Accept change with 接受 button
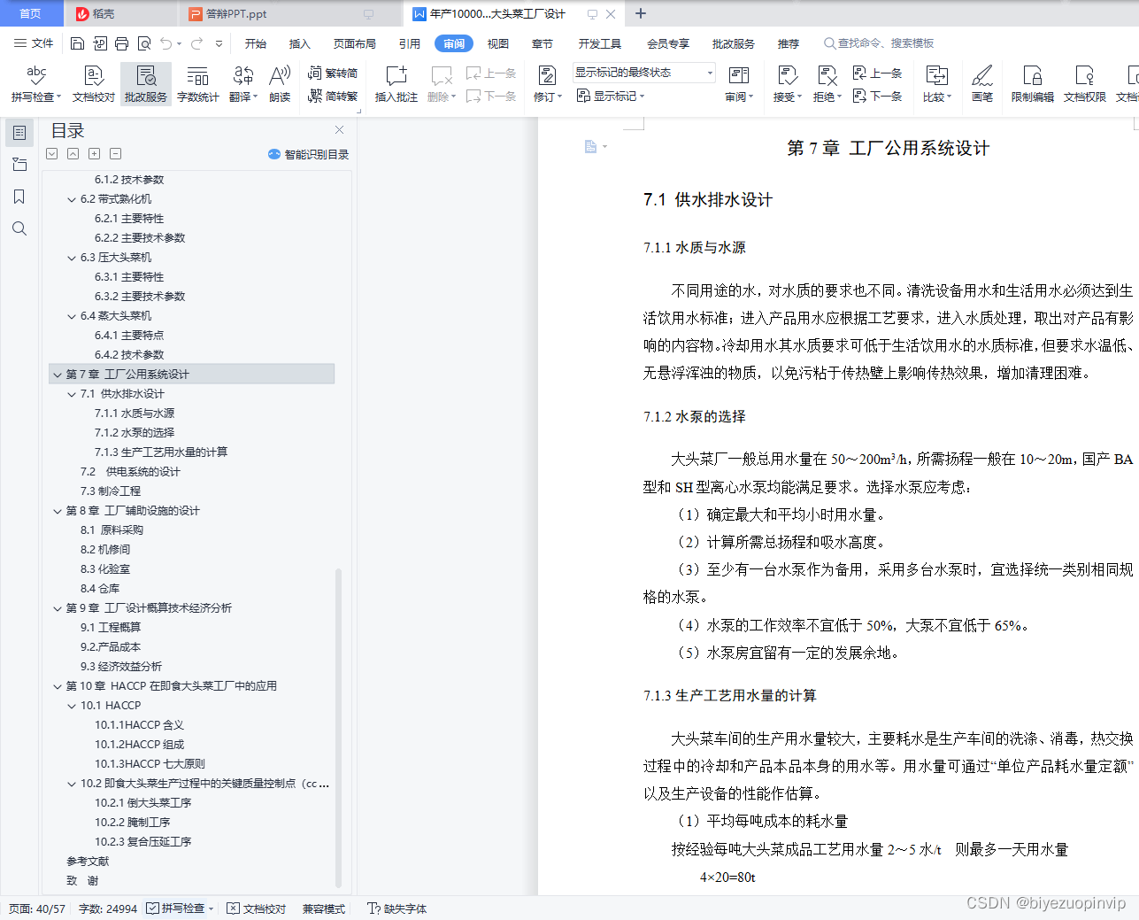The width and height of the screenshot is (1139, 920). coord(787,84)
